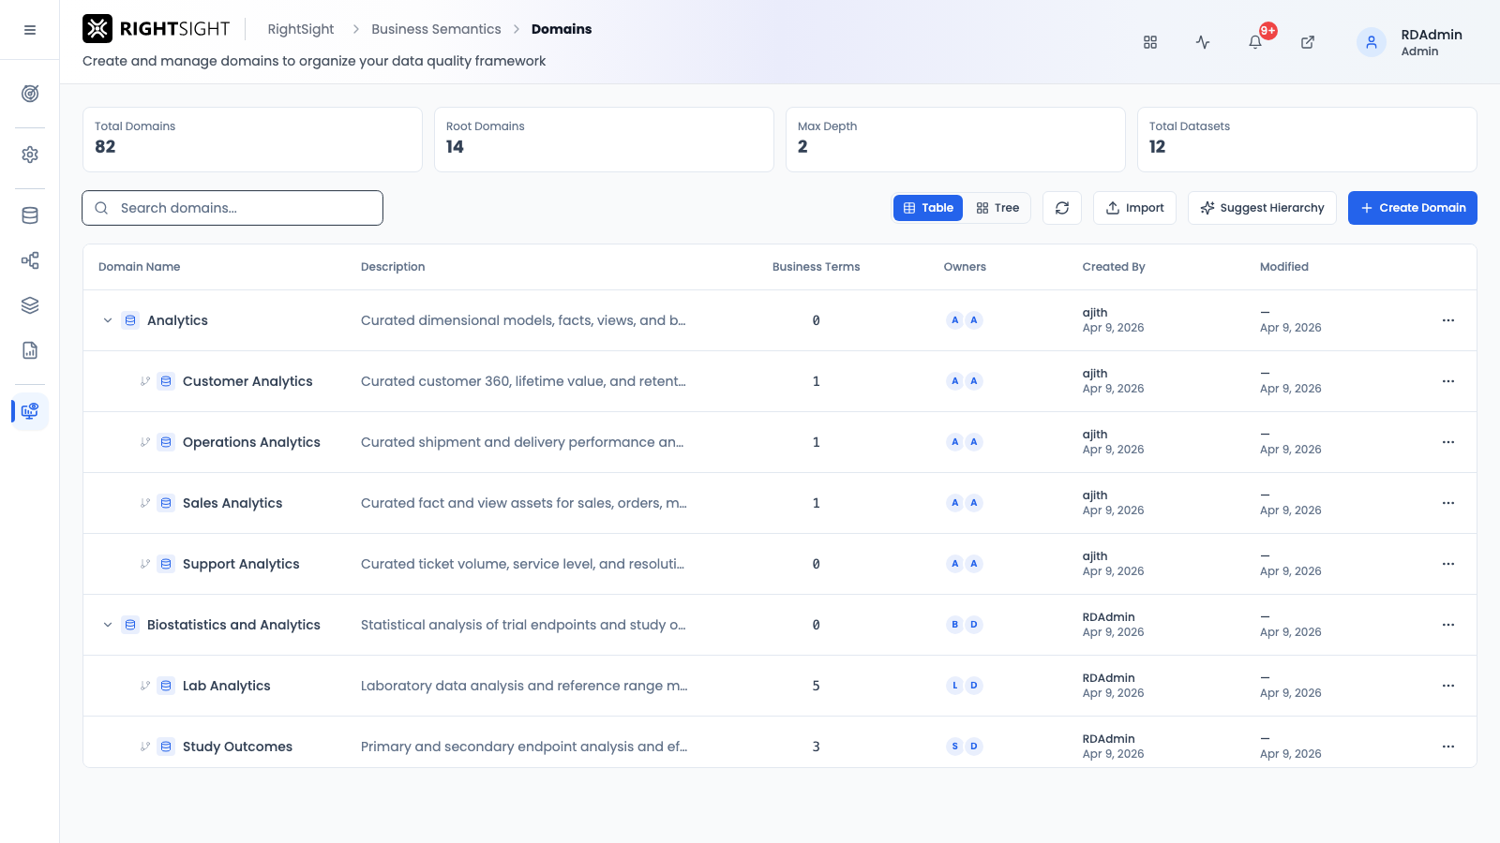Select the layers icon in sidebar
The image size is (1500, 843).
tap(30, 305)
